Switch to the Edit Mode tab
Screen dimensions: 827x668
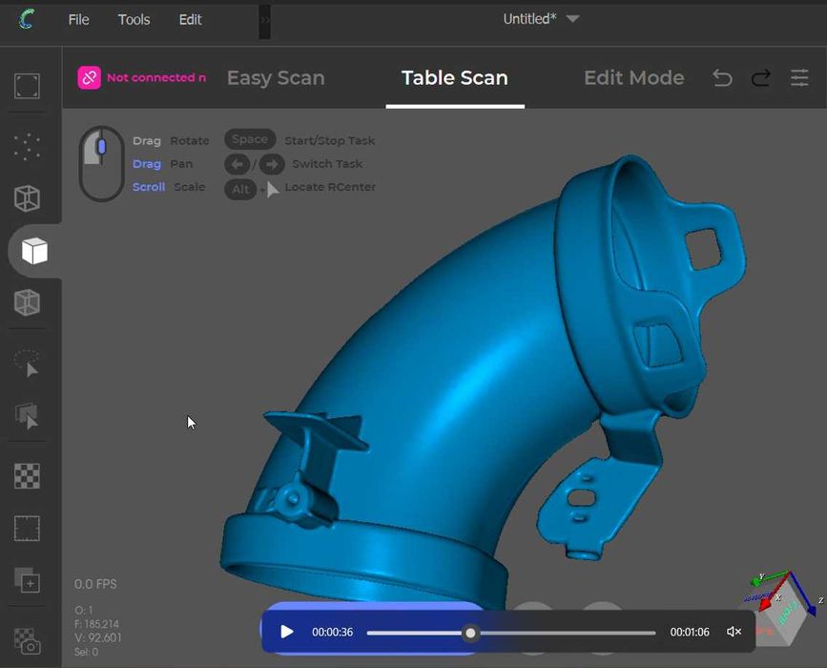(634, 78)
